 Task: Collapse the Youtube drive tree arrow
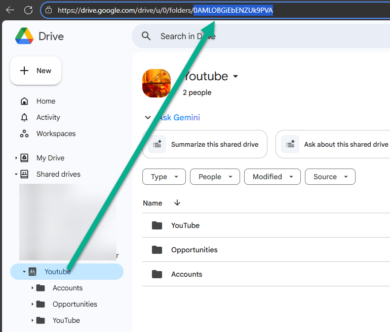(24, 272)
